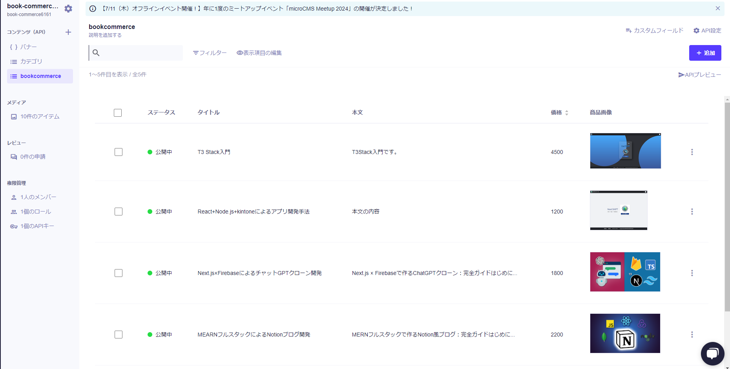Check the T3 Stack入門 row checkbox
This screenshot has height=369, width=730.
(118, 152)
